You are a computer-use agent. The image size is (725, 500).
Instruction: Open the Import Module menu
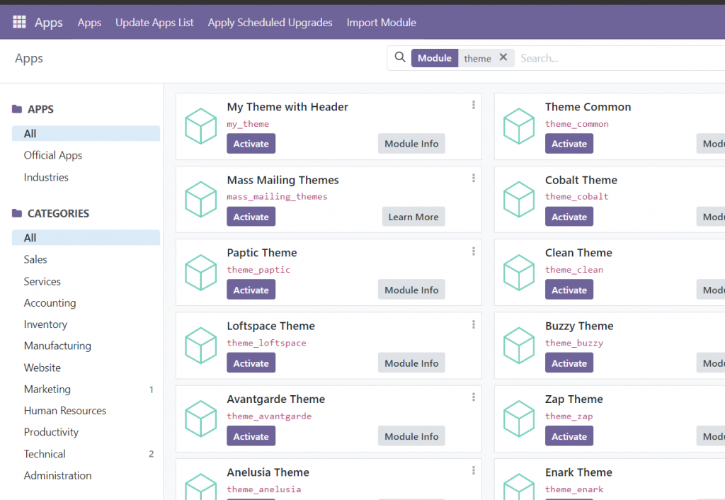point(382,22)
